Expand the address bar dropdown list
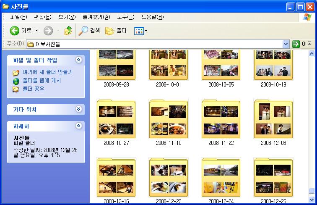This screenshot has height=205, width=317. click(286, 44)
